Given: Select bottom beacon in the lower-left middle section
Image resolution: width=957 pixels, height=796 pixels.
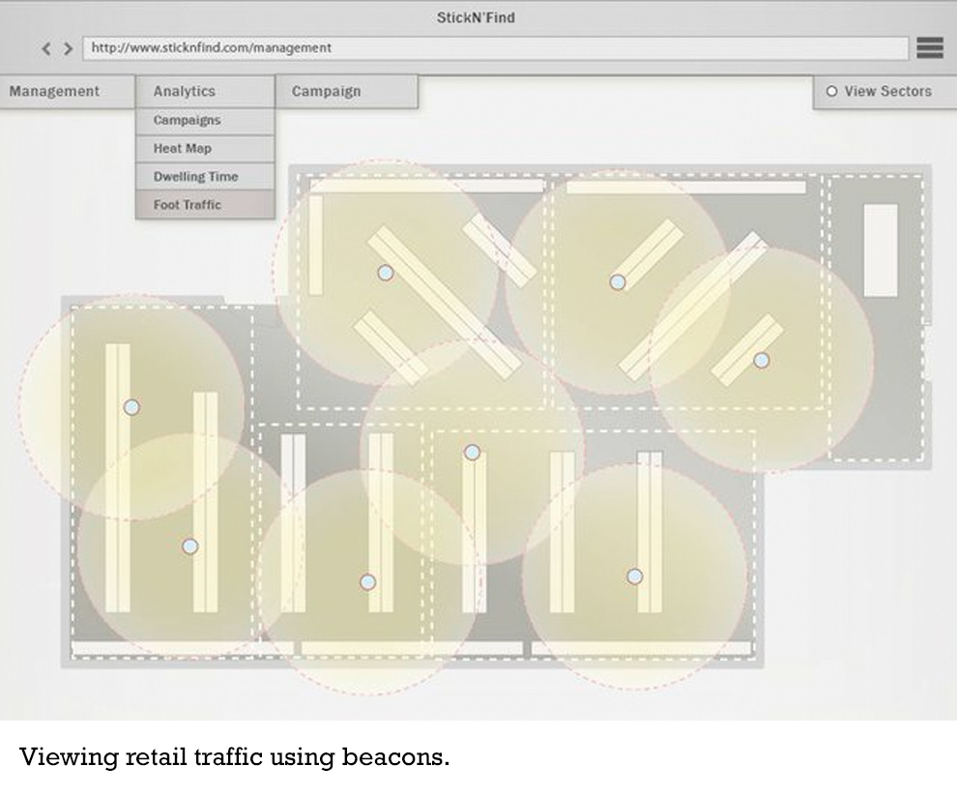Looking at the screenshot, I should tap(367, 582).
